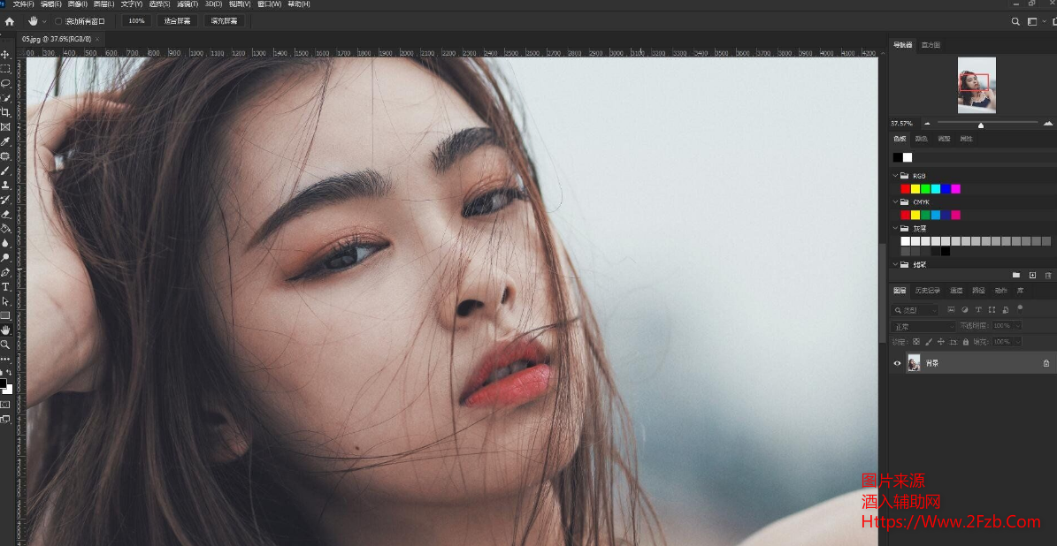Hide the 背景 layer with eye icon
This screenshot has height=546, width=1057.
(x=897, y=363)
